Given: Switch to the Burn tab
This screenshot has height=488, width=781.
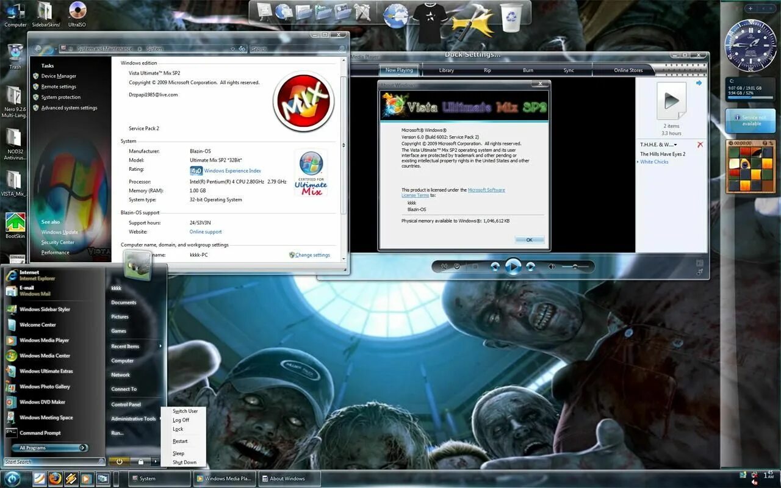Looking at the screenshot, I should click(528, 70).
